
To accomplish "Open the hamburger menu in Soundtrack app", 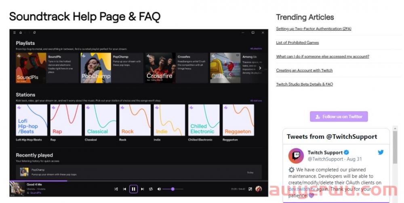I will click(15, 33).
